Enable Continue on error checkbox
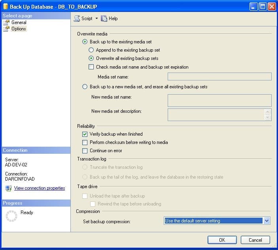Screen dimensions: 278x250 pos(85,151)
